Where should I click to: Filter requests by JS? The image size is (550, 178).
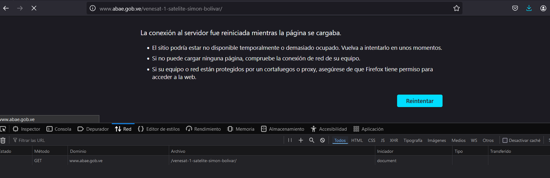coord(383,140)
